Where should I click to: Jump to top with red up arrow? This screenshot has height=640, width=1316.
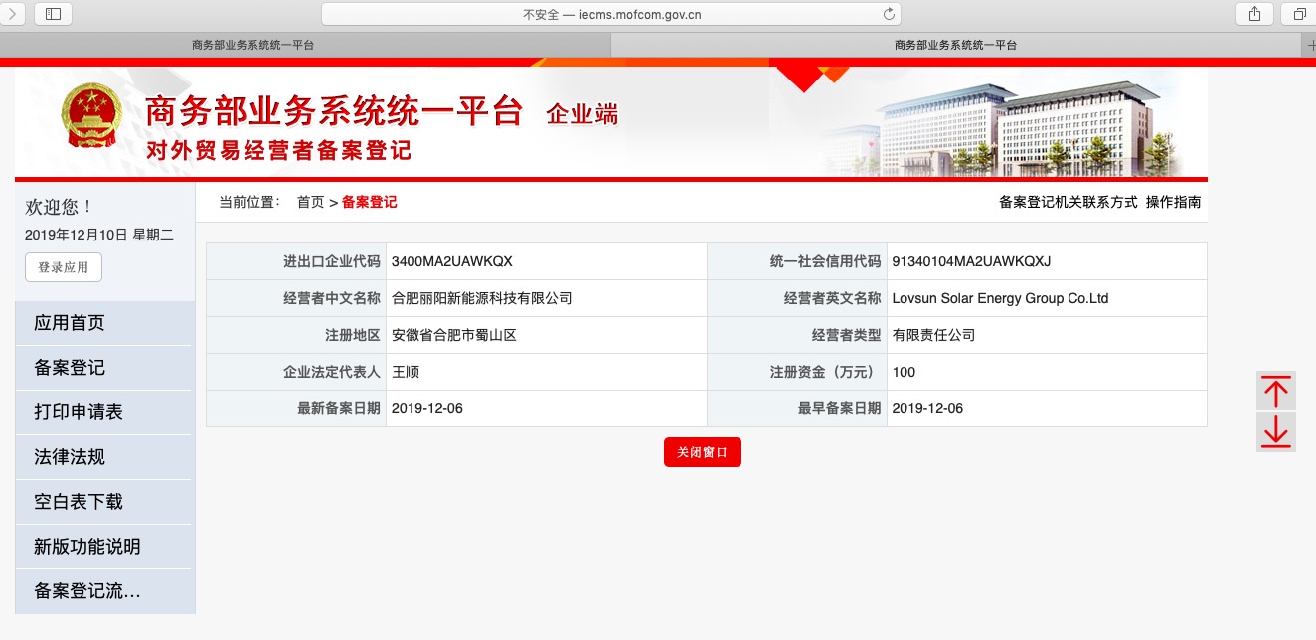click(x=1275, y=391)
